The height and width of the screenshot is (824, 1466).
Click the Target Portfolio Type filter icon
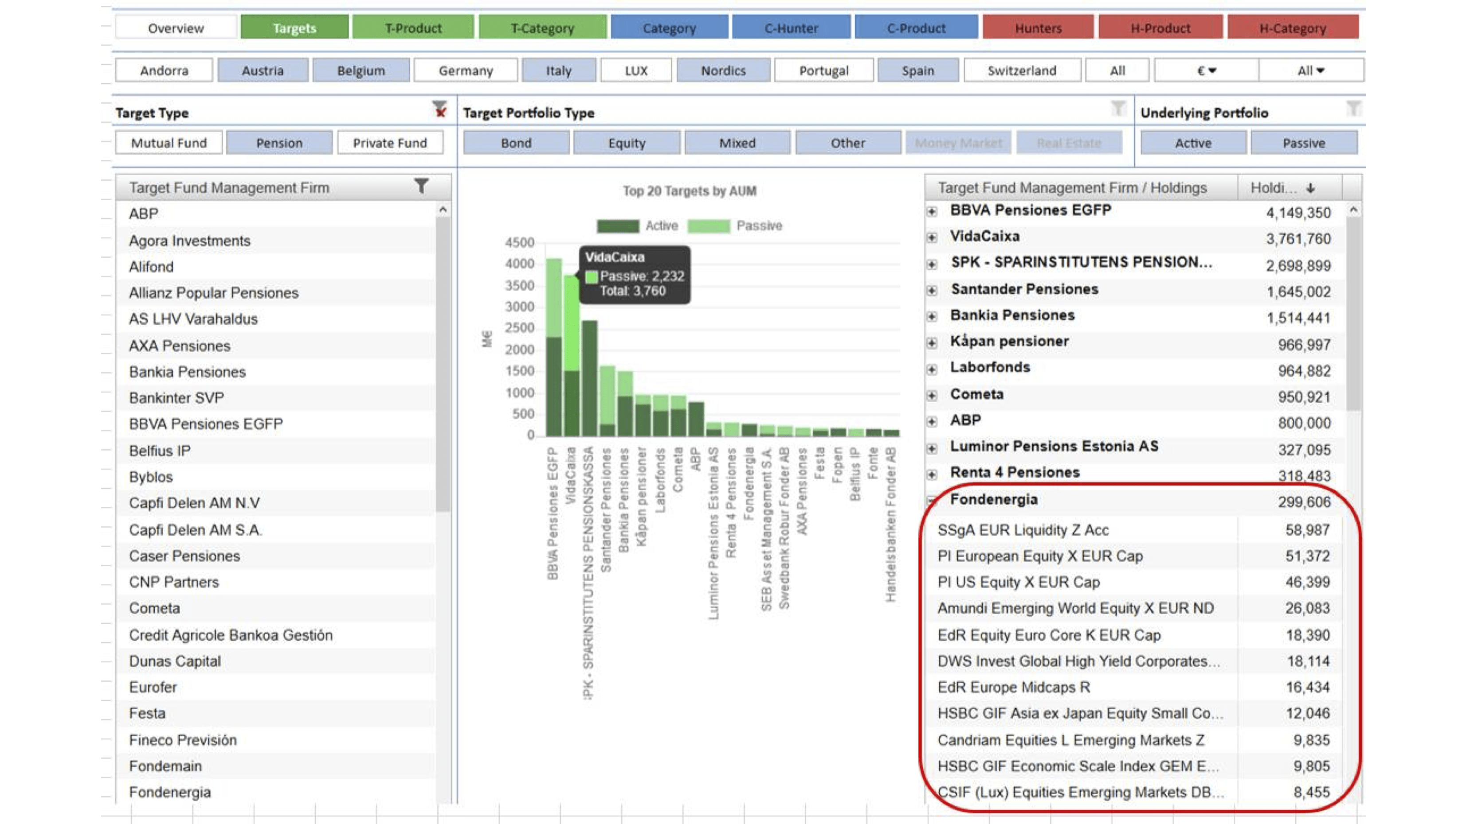pyautogui.click(x=1118, y=108)
